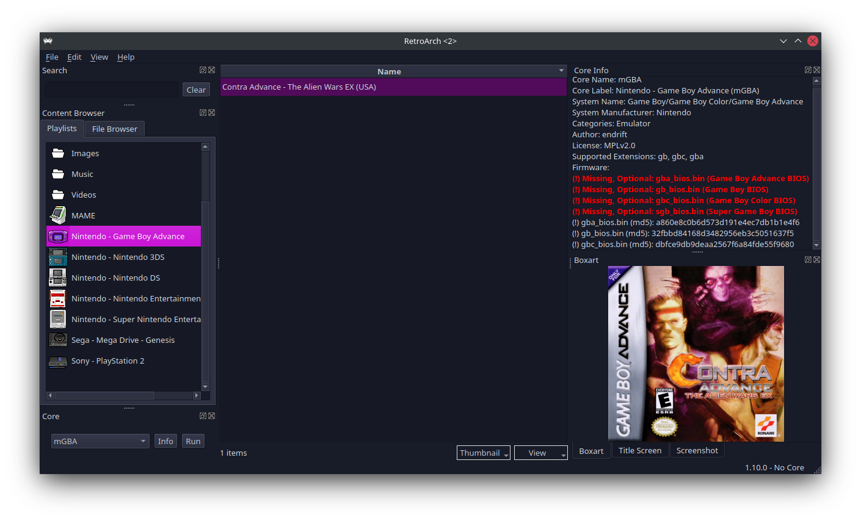Clear the search field

(x=196, y=90)
